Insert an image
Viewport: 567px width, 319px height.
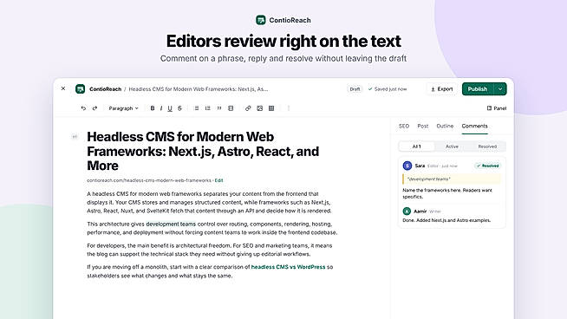pyautogui.click(x=259, y=108)
